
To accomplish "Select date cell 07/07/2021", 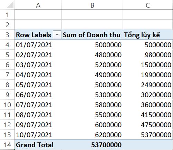I will (x=38, y=105).
